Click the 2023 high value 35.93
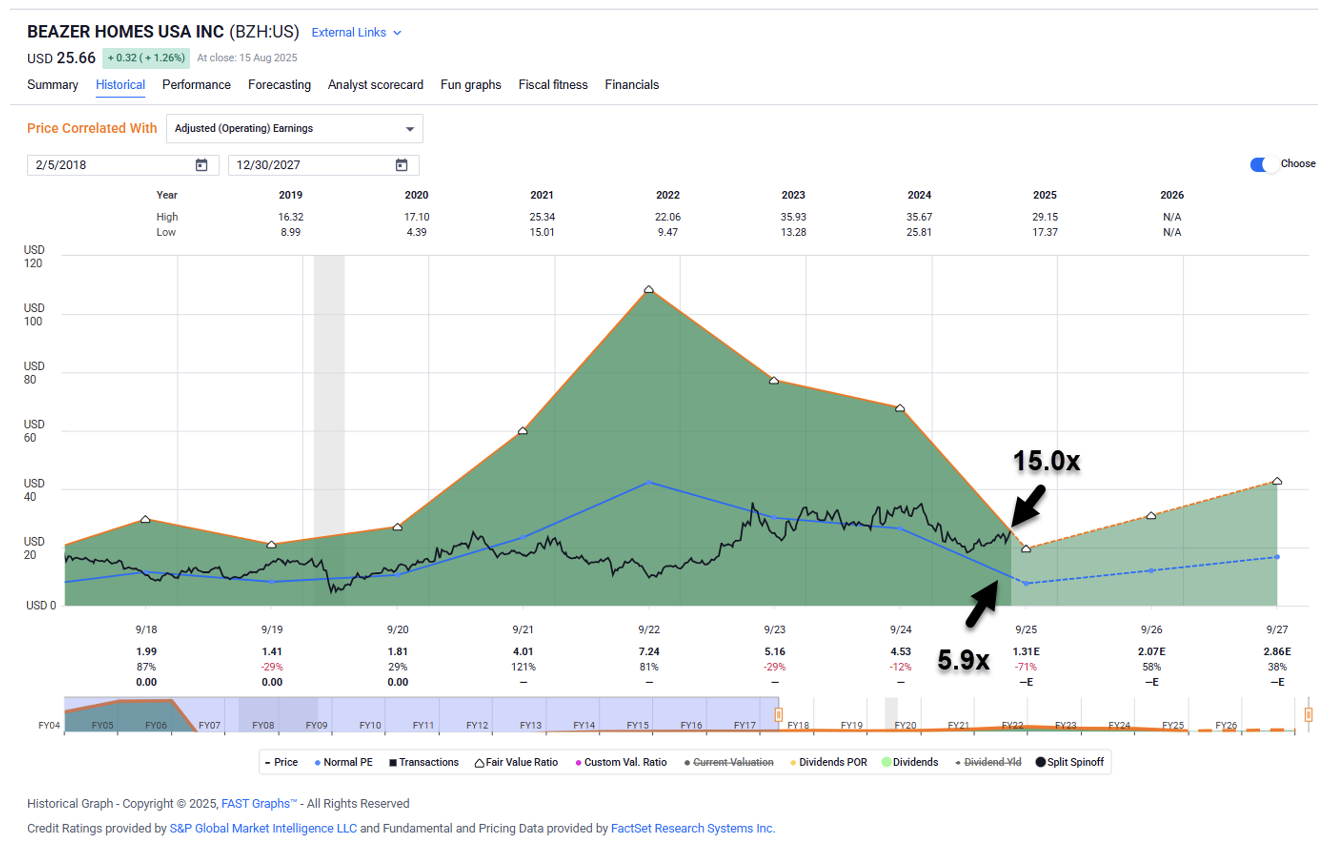The width and height of the screenshot is (1342, 851). [793, 217]
